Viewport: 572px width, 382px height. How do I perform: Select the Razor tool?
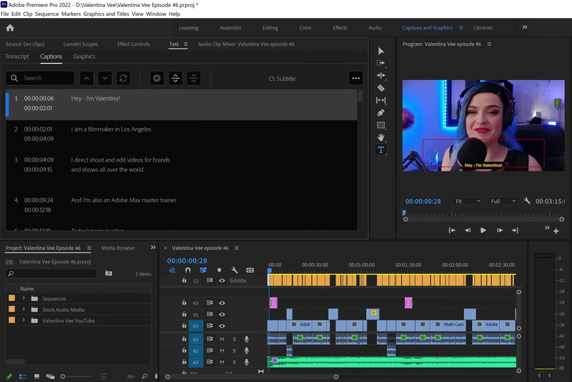pyautogui.click(x=381, y=88)
